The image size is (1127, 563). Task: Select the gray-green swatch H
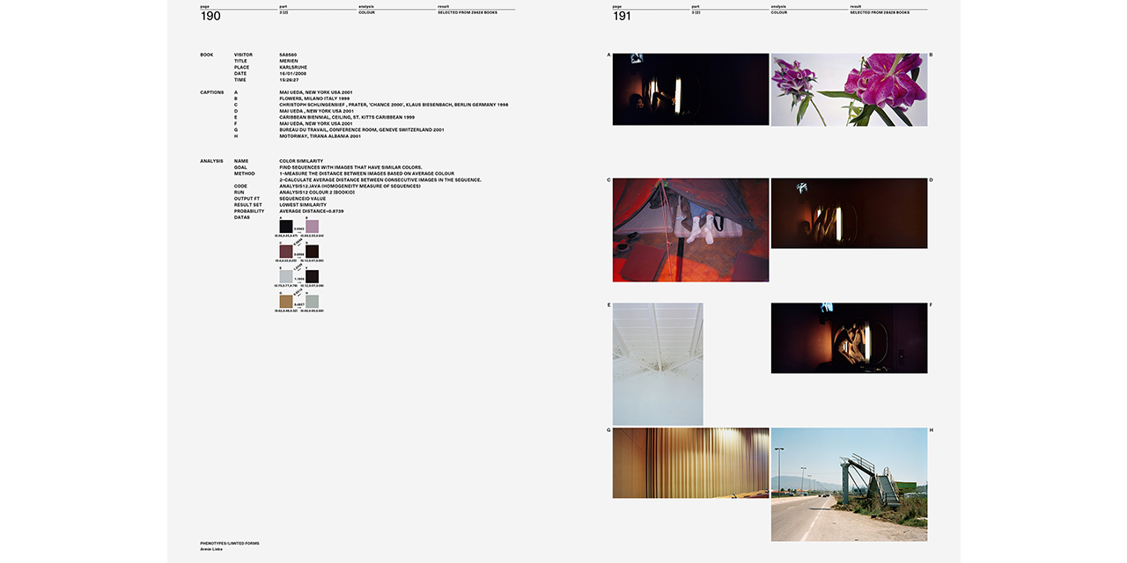click(x=313, y=302)
